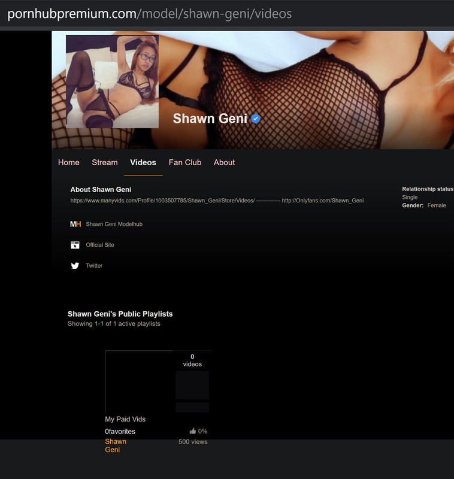The image size is (454, 479).
Task: Click the orange Shawn Geni author link
Action: point(116,445)
